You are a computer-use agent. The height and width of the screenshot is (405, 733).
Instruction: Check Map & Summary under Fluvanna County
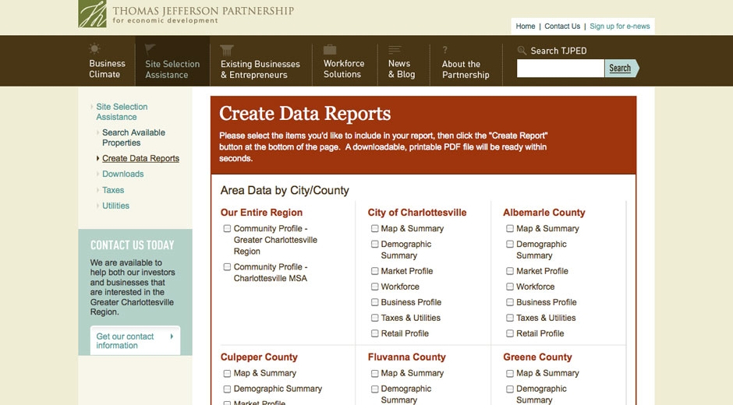point(375,373)
